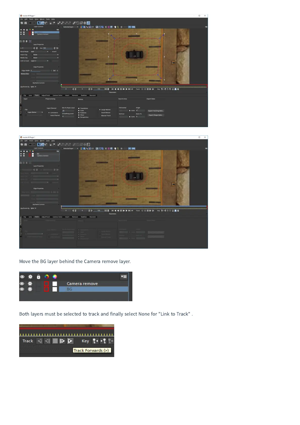The image size is (300, 425).
Task: Toggle Camera remove tracking cog in enlarged list
Action: click(30, 284)
